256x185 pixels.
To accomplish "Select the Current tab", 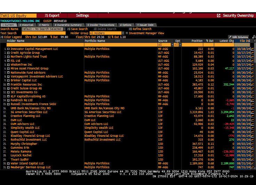I will (x=8, y=25).
